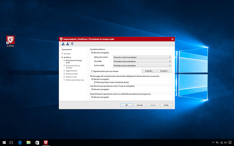Open the Action Center notifications icon
The height and width of the screenshot is (146, 234).
(x=230, y=142)
